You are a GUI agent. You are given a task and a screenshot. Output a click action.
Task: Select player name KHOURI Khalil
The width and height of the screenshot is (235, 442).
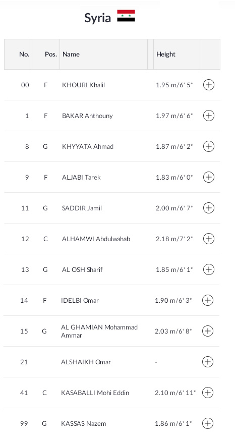[x=83, y=85]
